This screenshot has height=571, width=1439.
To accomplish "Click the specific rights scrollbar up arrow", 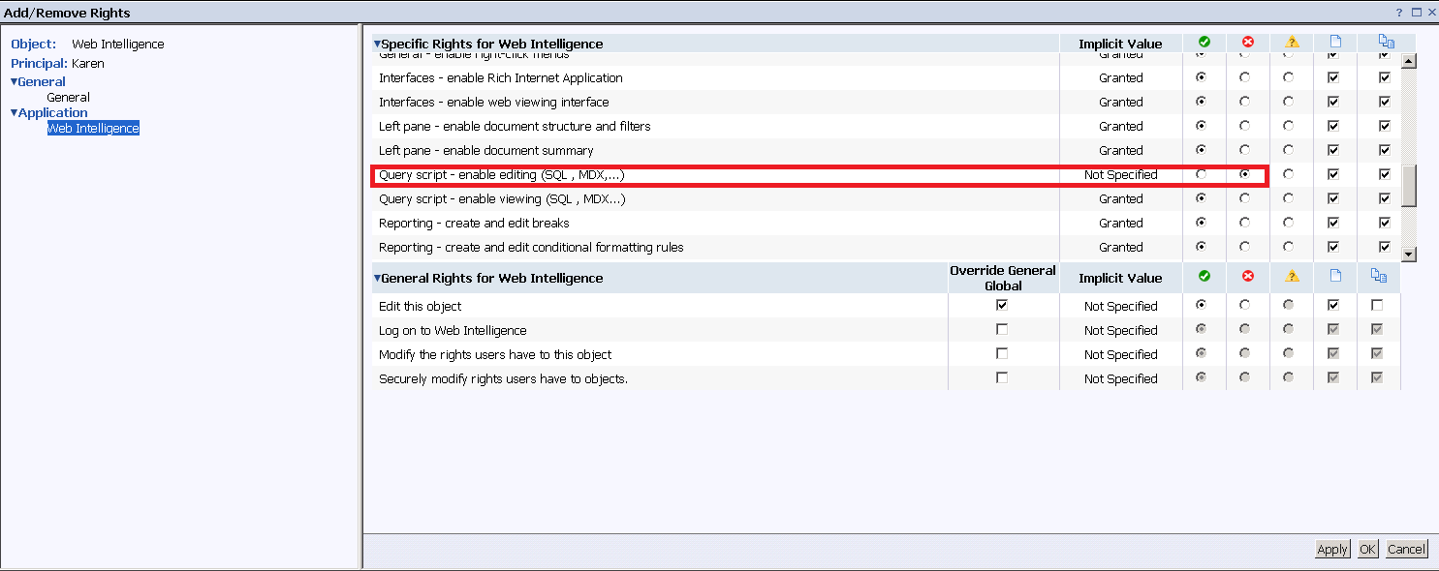I will click(x=1410, y=61).
